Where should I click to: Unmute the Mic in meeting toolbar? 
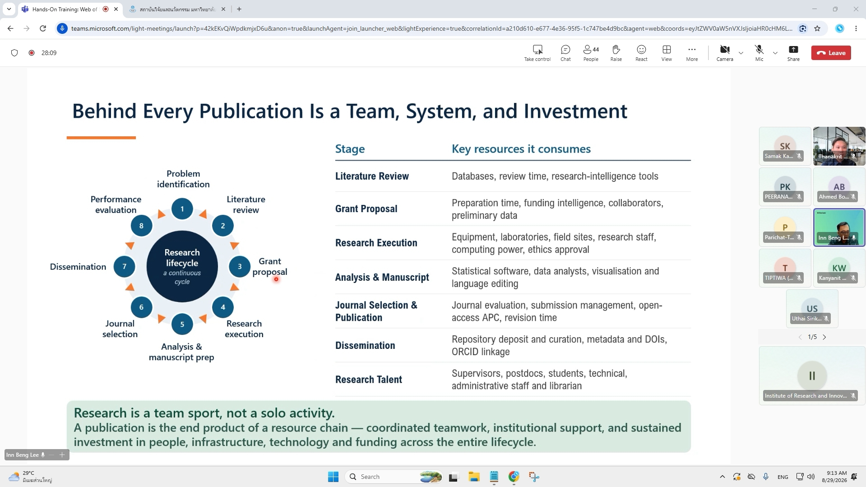[x=759, y=53]
